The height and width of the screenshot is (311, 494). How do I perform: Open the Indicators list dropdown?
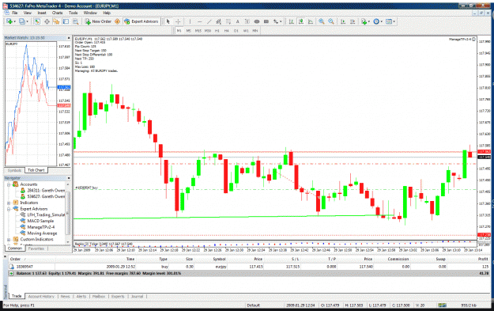click(365, 21)
